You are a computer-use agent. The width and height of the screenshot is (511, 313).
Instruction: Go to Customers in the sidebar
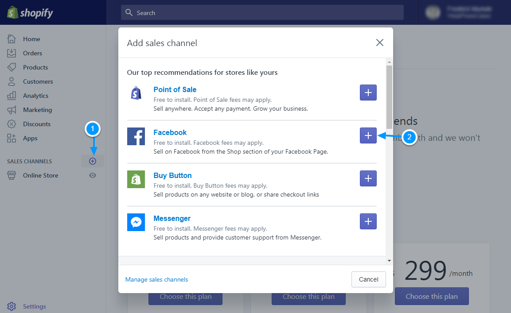(x=38, y=81)
